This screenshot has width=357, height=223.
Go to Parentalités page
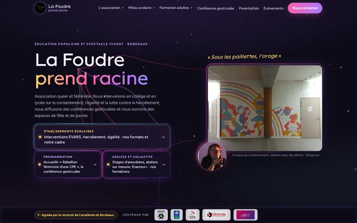(x=249, y=8)
